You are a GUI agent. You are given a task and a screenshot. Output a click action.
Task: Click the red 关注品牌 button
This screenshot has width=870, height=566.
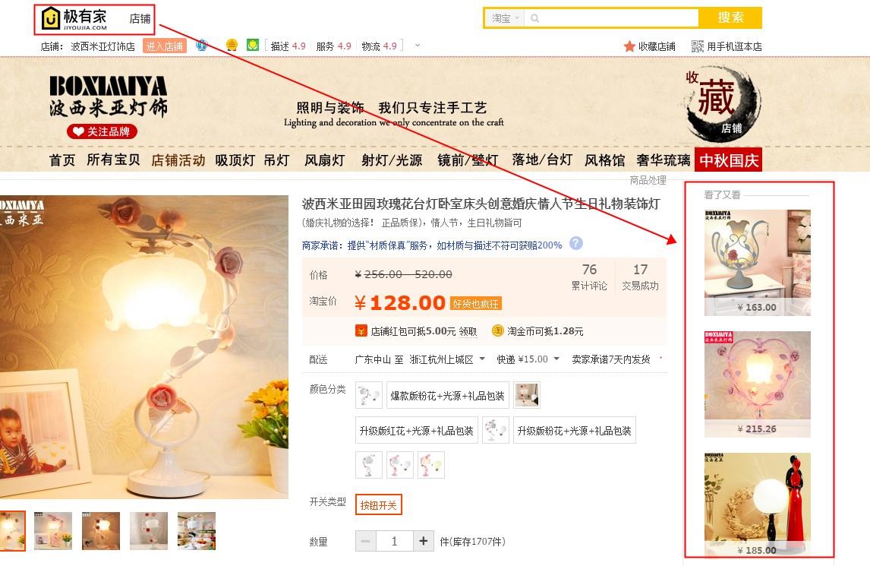click(102, 131)
